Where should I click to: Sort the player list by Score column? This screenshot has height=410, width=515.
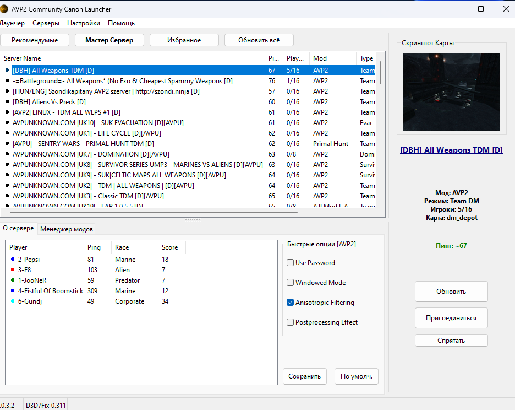172,247
